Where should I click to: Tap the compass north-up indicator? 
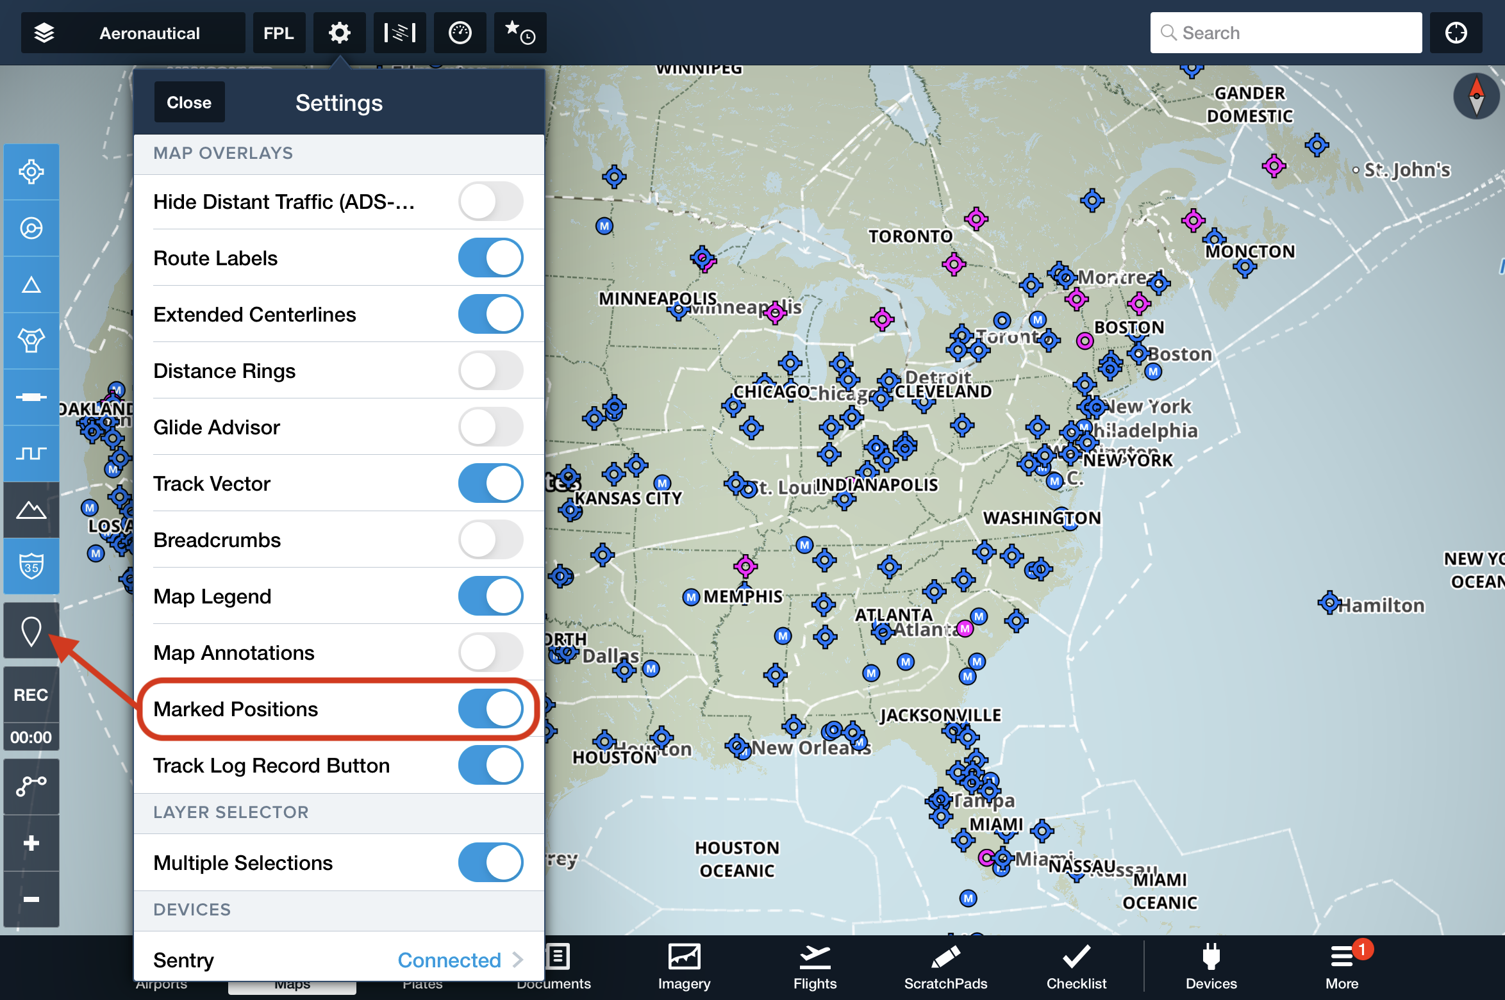coord(1476,97)
